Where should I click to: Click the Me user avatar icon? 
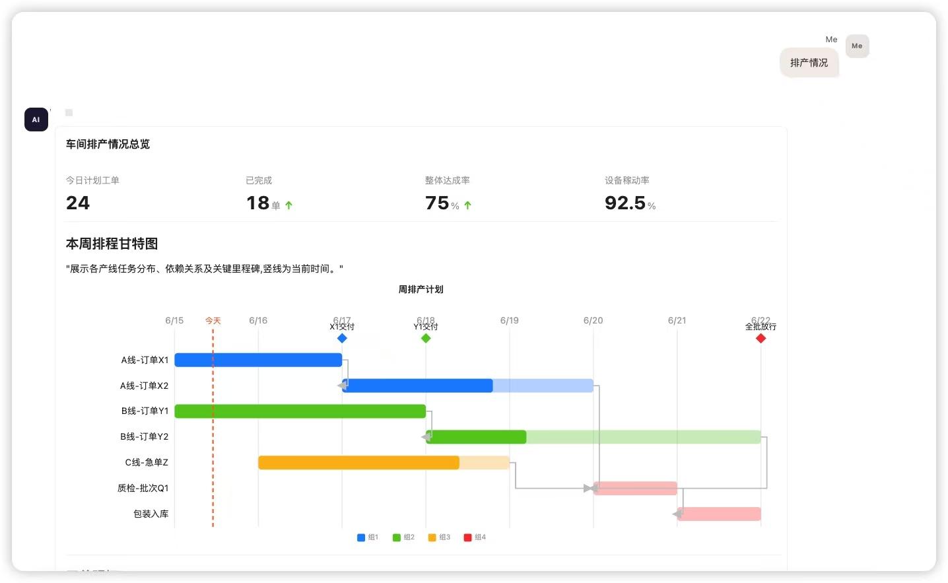click(x=857, y=46)
